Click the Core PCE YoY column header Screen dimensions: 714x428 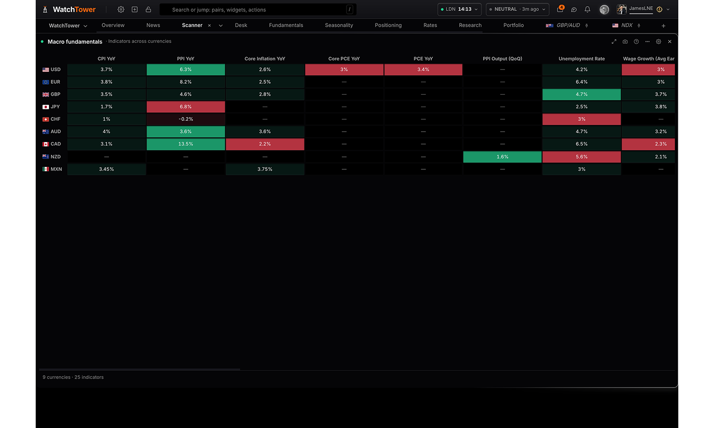[x=344, y=59]
